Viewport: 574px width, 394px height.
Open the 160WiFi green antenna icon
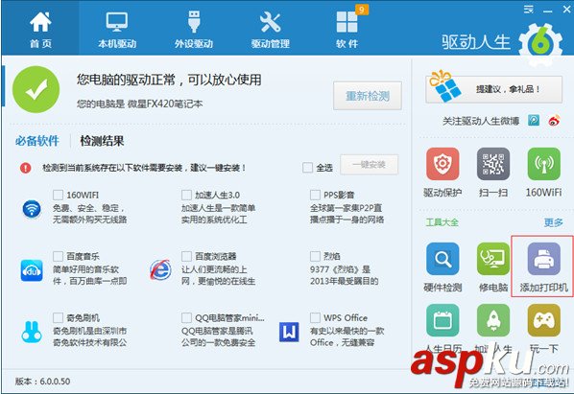[544, 164]
